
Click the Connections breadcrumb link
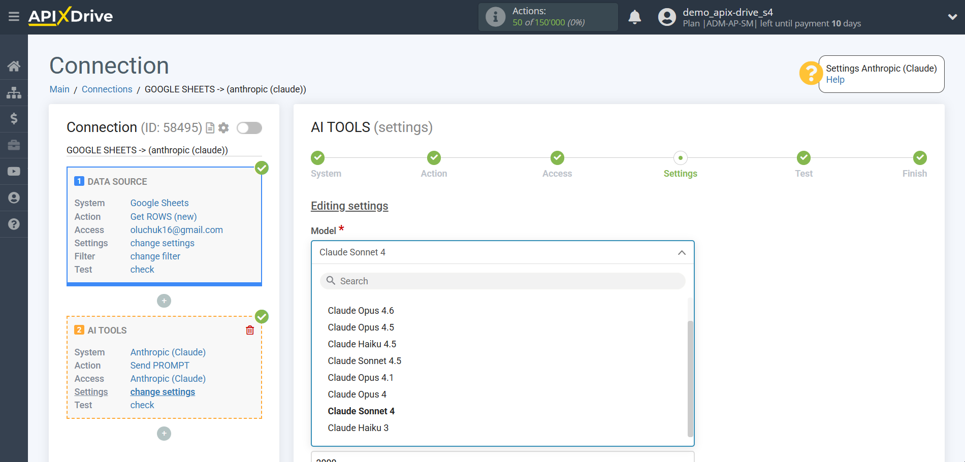(x=107, y=89)
